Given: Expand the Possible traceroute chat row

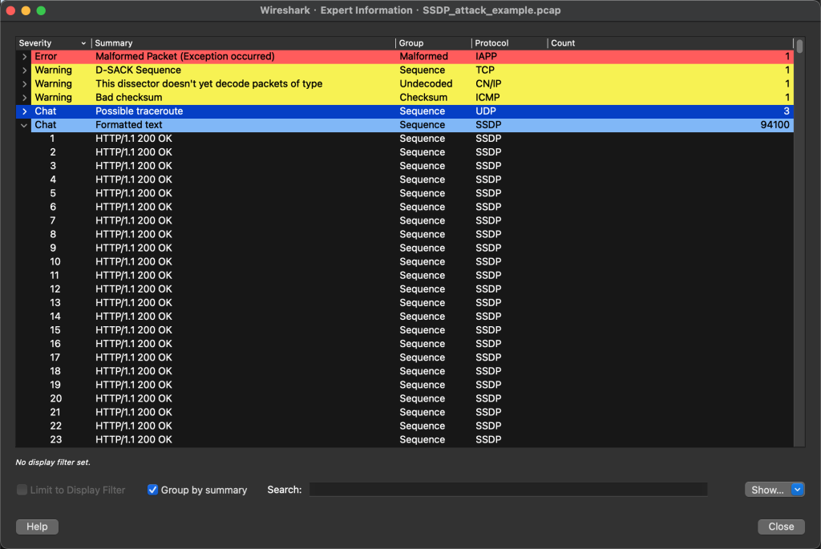Looking at the screenshot, I should [24, 111].
